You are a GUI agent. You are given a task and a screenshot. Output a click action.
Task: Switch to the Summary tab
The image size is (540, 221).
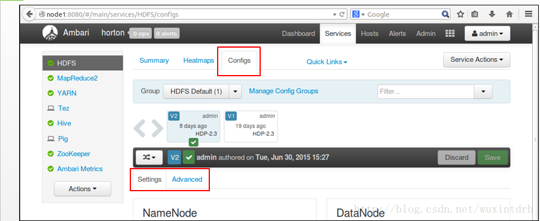(154, 60)
